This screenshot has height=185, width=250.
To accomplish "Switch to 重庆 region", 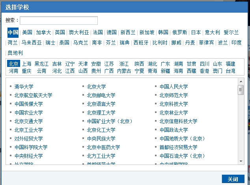I will click(27, 71).
